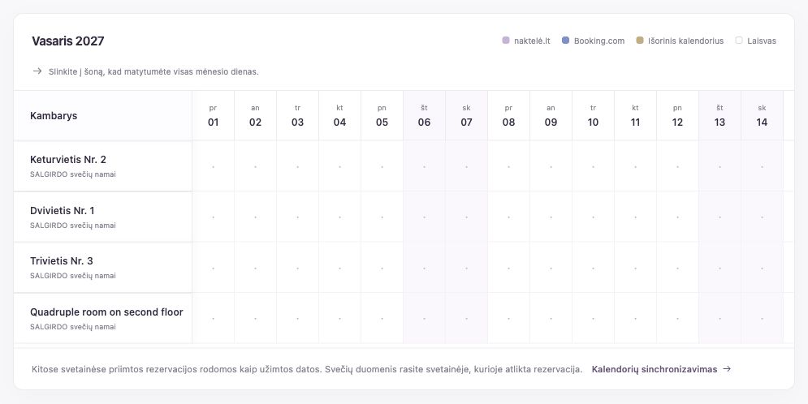
Task: Select day 03 column header
Action: point(298,116)
